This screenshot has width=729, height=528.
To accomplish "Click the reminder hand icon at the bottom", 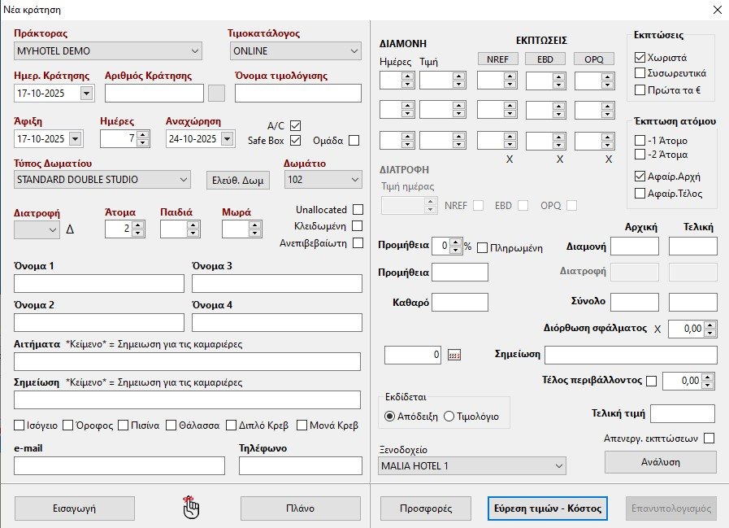I will click(x=191, y=508).
